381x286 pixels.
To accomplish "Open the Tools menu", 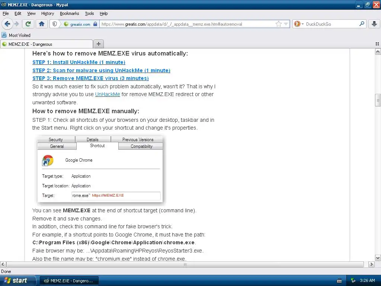I will click(x=89, y=13).
